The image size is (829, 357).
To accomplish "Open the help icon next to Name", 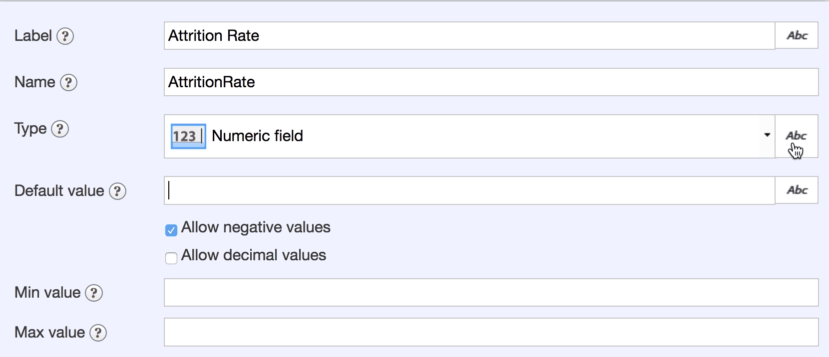I will pos(68,83).
